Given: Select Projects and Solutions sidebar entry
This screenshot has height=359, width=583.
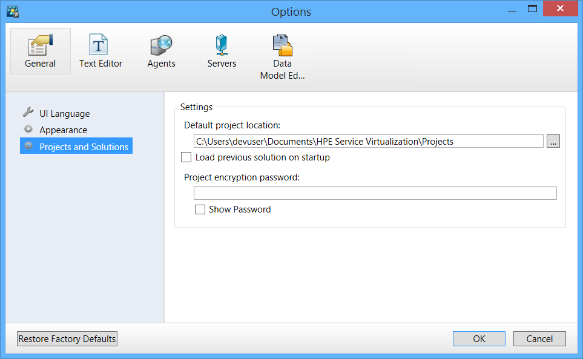Looking at the screenshot, I should (84, 147).
